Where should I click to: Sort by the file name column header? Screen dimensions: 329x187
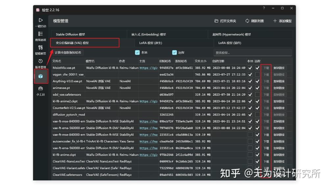57,61
